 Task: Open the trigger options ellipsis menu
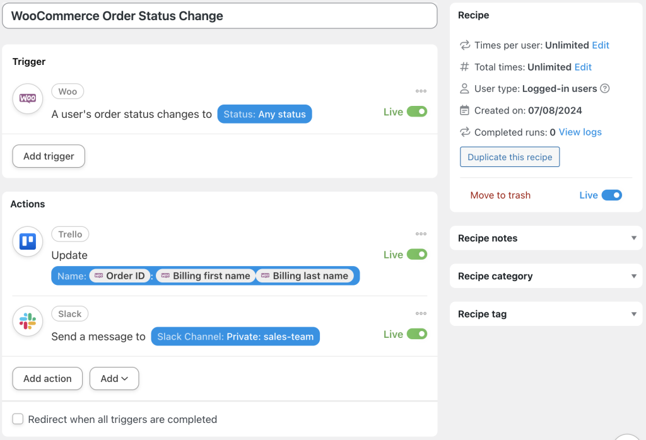point(421,91)
